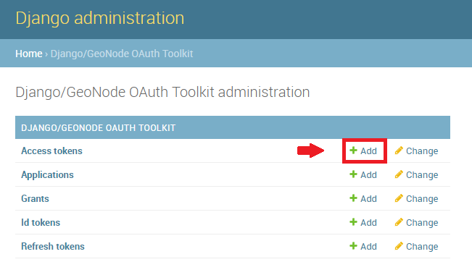Open the Access tokens model list

point(51,151)
